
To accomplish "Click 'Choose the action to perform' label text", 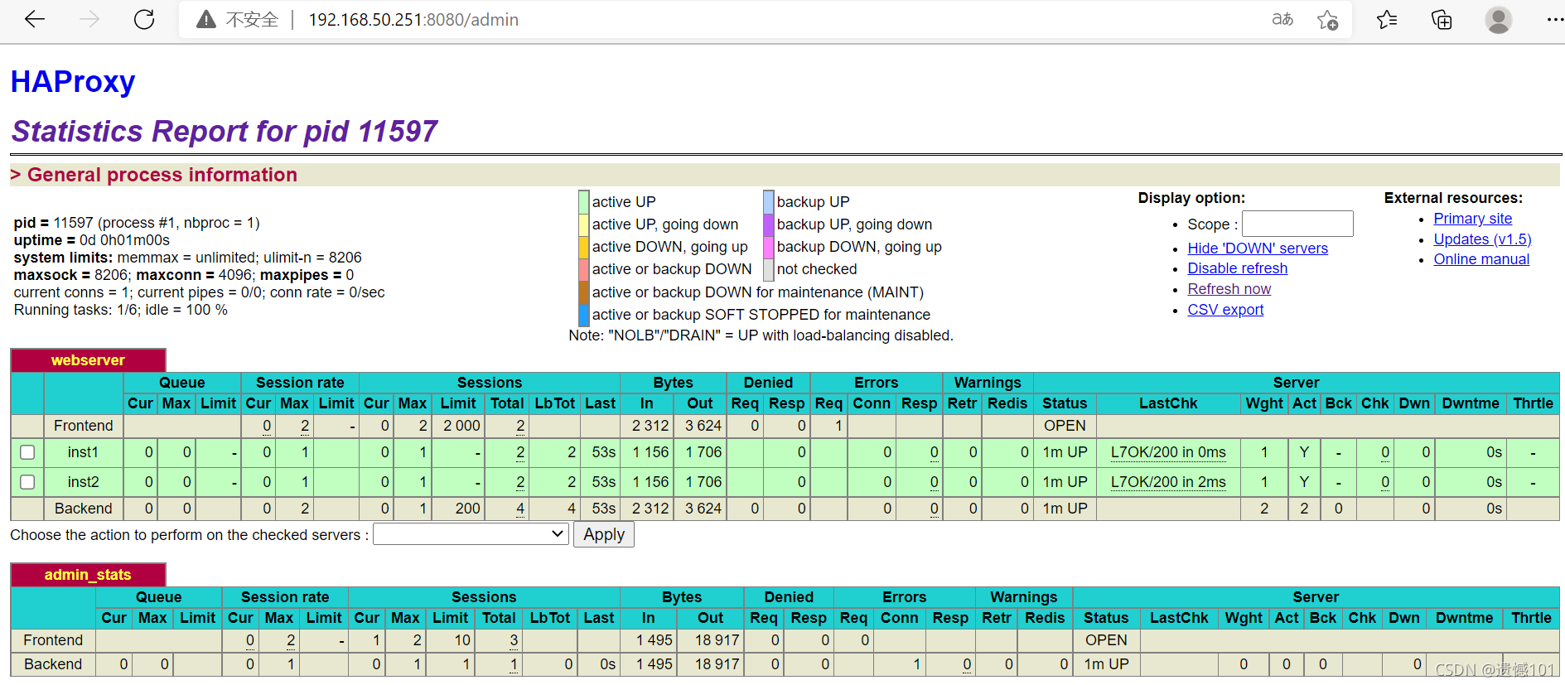I will coord(189,535).
